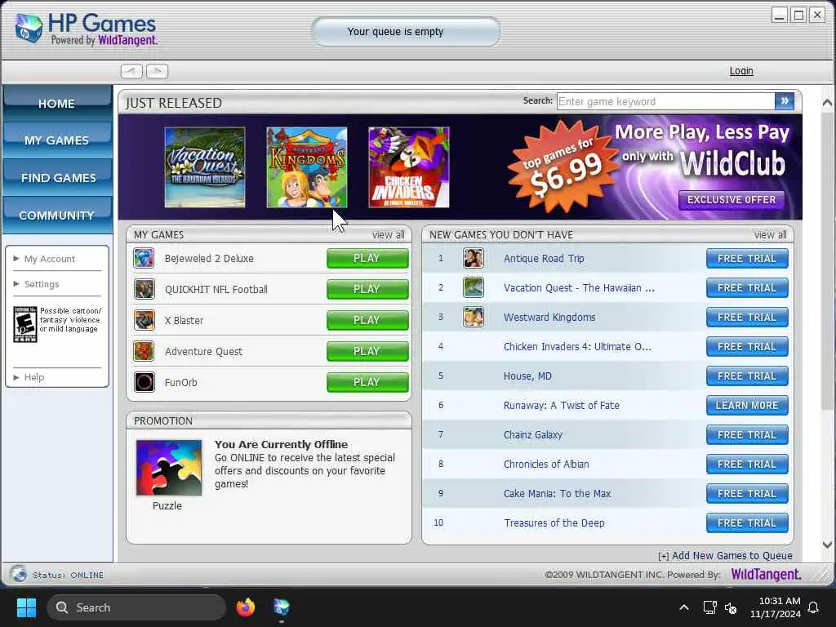Image resolution: width=836 pixels, height=627 pixels.
Task: Open the Cake Mania: To the Max link
Action: coord(557,494)
